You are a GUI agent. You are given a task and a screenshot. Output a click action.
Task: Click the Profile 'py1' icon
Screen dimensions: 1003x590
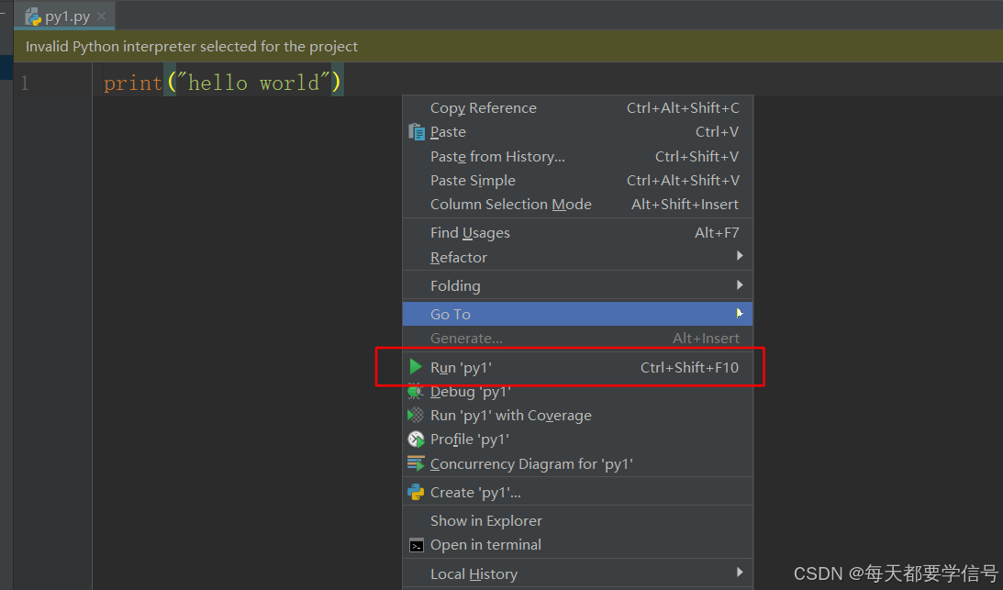point(416,439)
